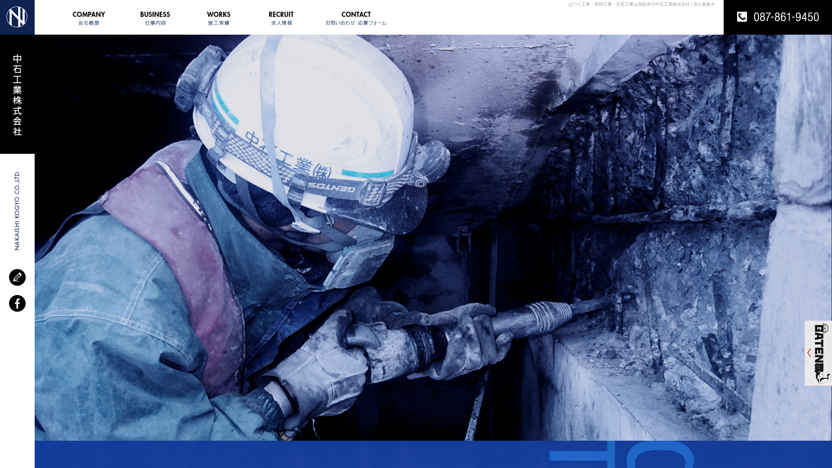832x468 pixels.
Task: Click the 会社概要 sublabel under COMPANY
Action: coord(88,23)
